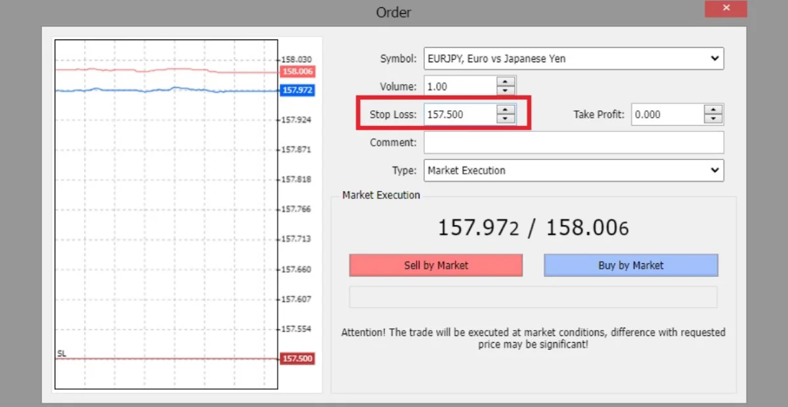Increase the Stop Loss using the up arrow
Viewport: 788px width, 407px height.
506,110
